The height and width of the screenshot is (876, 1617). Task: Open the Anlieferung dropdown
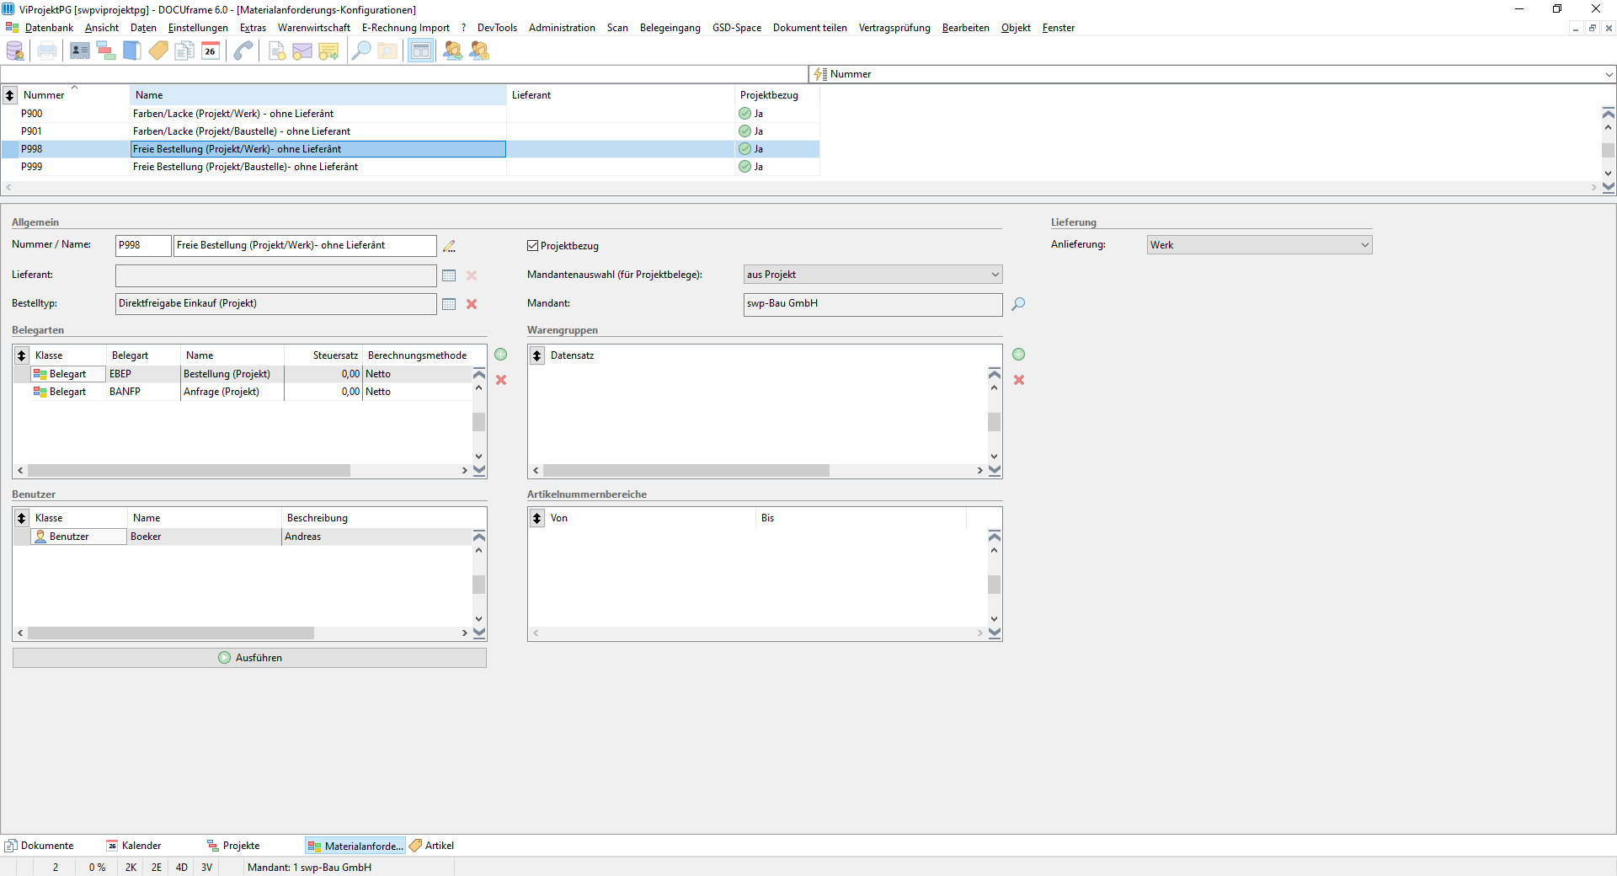click(1260, 245)
